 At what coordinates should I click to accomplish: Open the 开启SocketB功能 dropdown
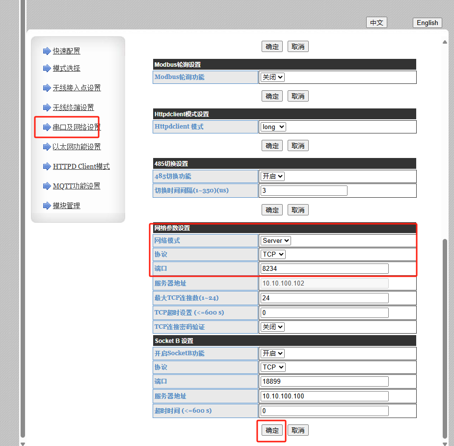[x=272, y=354]
